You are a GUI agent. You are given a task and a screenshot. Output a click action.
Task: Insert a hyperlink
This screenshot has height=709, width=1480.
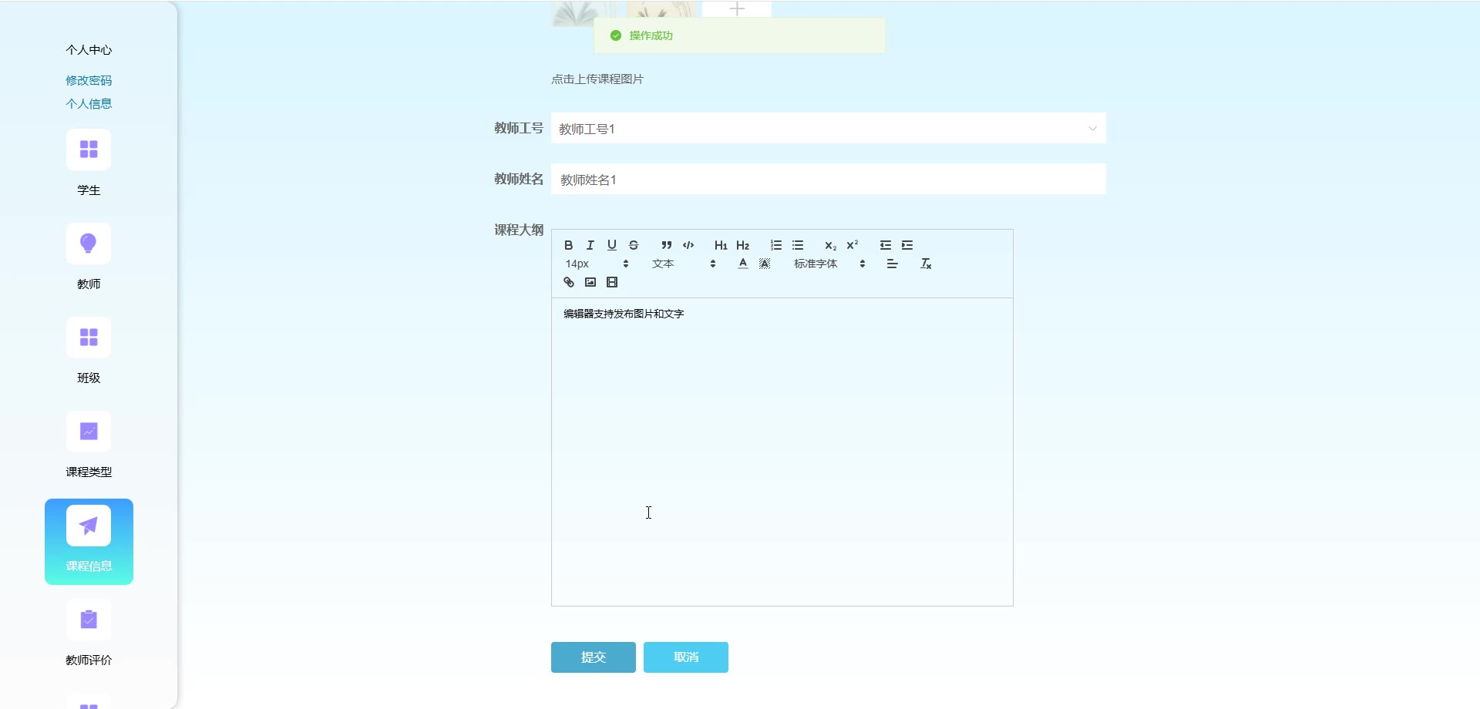point(569,282)
